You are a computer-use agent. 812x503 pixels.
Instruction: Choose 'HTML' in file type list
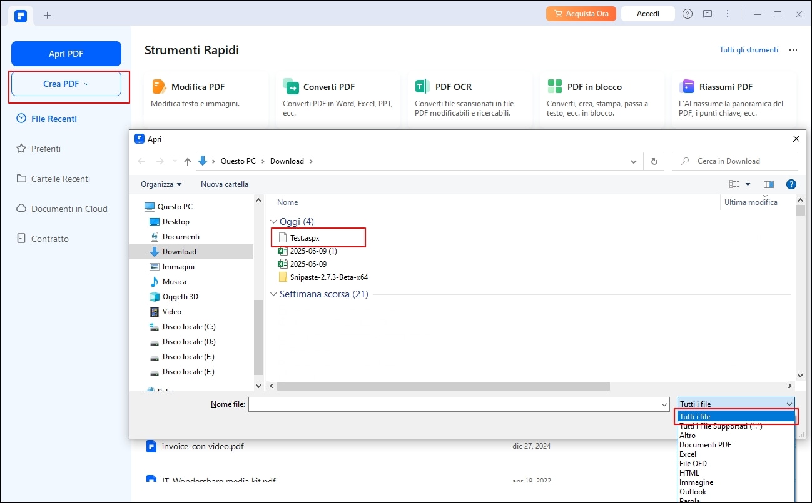tap(736, 473)
